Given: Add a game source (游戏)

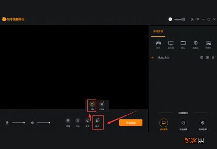Looking at the screenshot, I should click(158, 45).
